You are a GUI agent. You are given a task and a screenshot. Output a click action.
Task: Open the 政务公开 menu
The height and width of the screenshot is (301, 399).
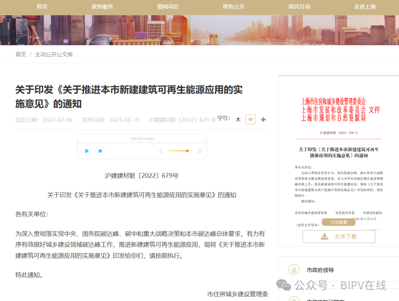233,7
